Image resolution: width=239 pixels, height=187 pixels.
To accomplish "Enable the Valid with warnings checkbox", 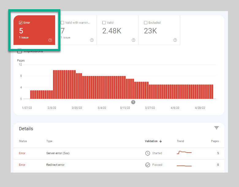I will 63,23.
